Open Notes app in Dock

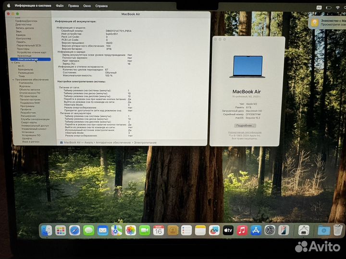[200, 231]
